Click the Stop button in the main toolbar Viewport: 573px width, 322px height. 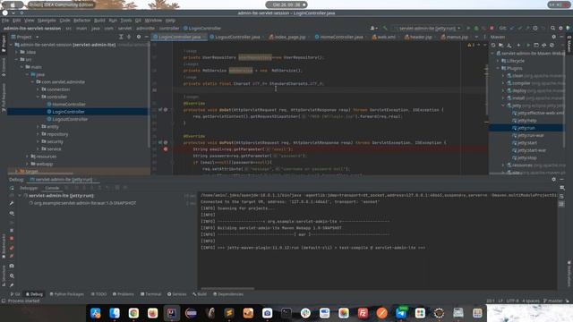point(492,28)
